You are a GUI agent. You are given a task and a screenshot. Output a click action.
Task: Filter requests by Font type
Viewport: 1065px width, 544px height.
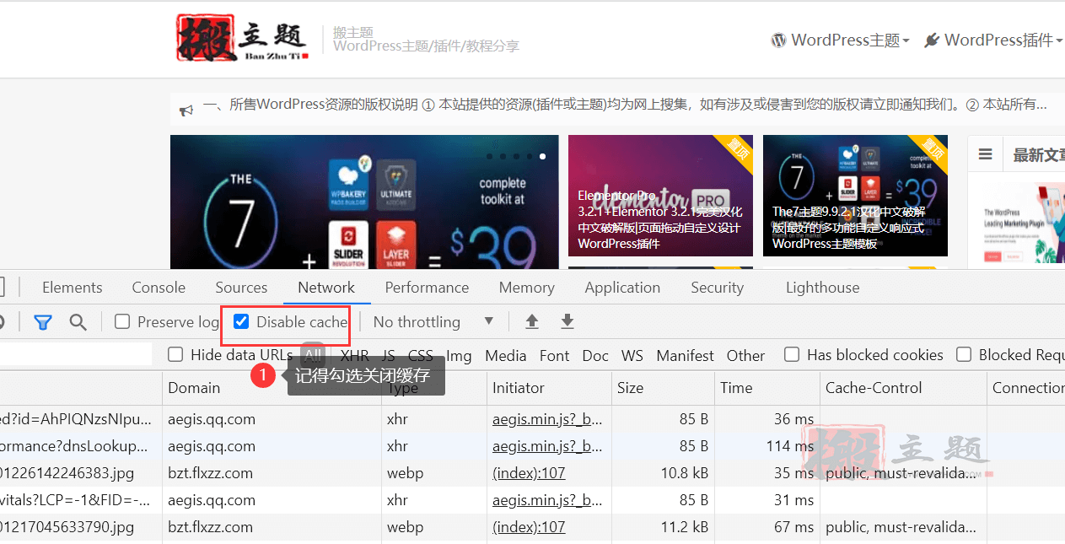pyautogui.click(x=555, y=355)
